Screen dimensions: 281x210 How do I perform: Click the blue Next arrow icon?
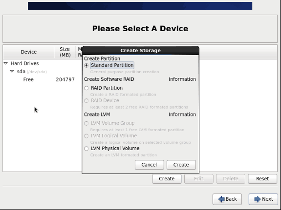[258, 199]
